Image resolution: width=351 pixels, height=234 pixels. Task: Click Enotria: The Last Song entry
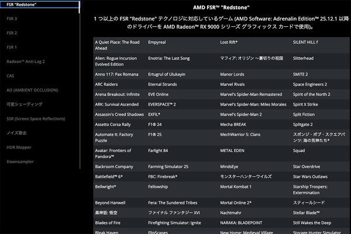[169, 58]
